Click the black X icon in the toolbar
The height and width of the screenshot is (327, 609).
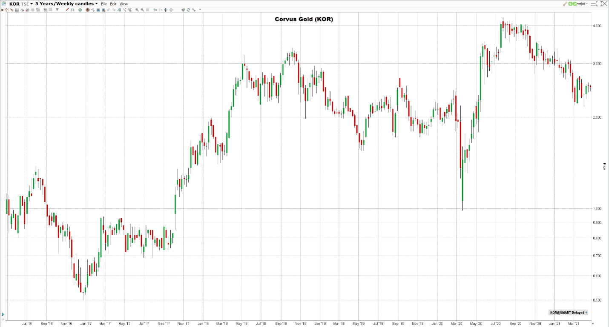2,10
